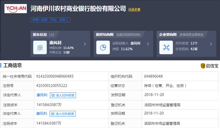
Task: Expand the 股东信息 card arrow
Action: point(85,44)
